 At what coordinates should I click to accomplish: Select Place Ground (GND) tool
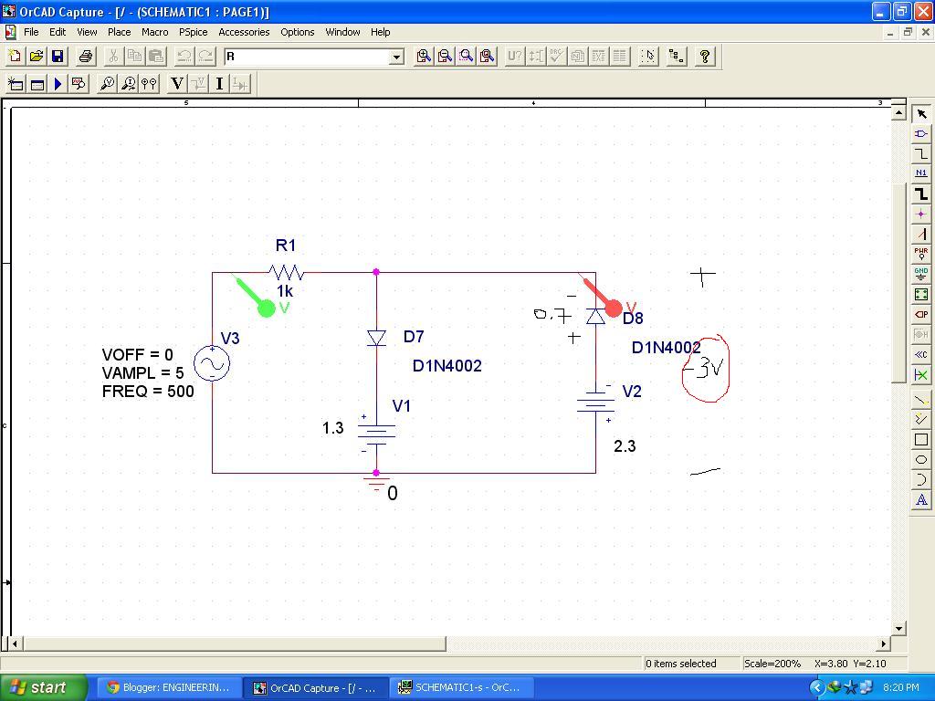[x=921, y=274]
